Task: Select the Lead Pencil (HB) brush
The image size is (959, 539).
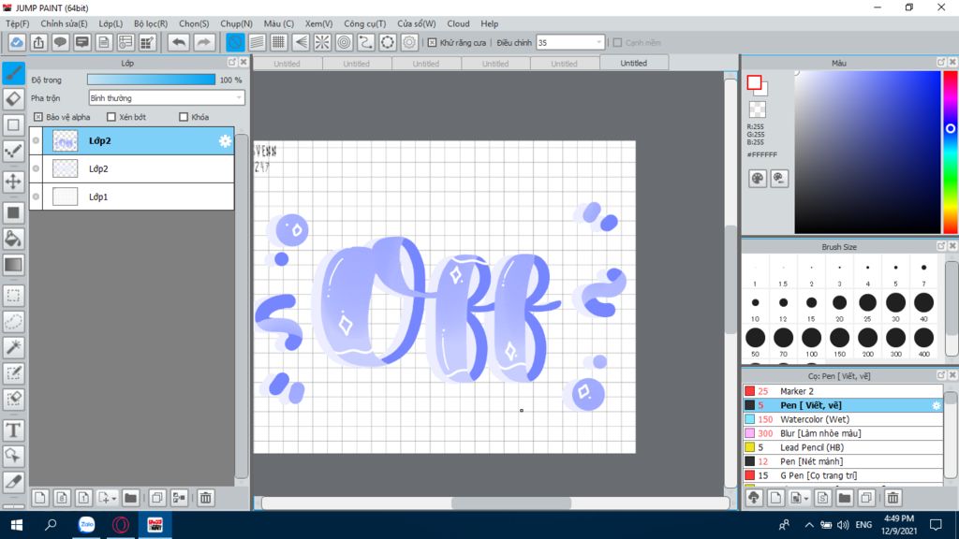Action: (843, 447)
